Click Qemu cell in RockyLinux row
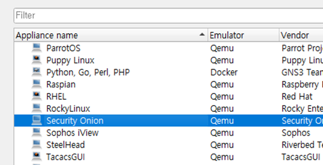This screenshot has height=165, width=323. 222,109
